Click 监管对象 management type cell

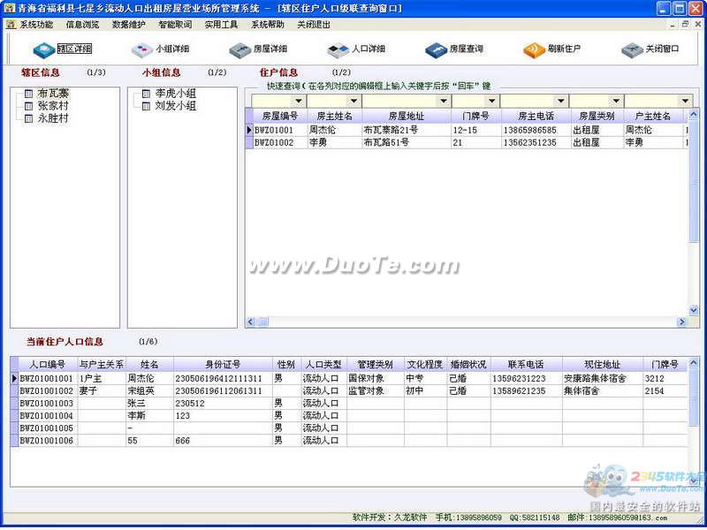point(375,390)
